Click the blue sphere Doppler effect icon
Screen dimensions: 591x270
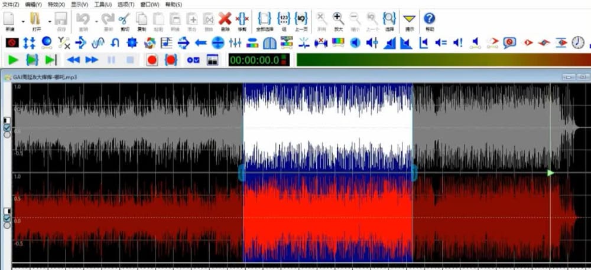pyautogui.click(x=46, y=42)
